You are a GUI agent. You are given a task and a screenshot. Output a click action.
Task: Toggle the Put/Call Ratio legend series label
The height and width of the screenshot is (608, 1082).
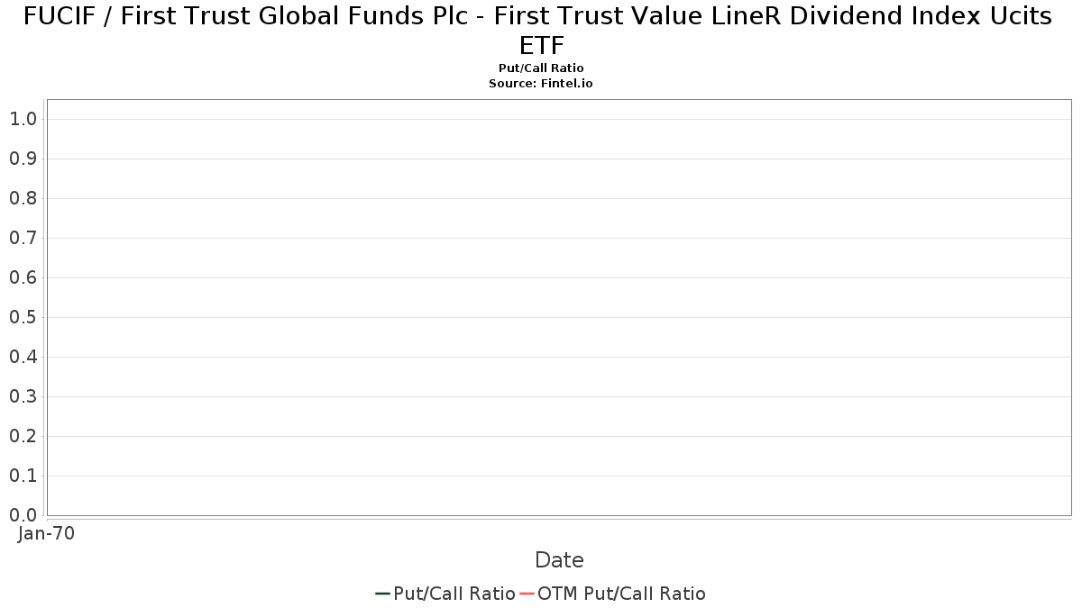(x=454, y=594)
